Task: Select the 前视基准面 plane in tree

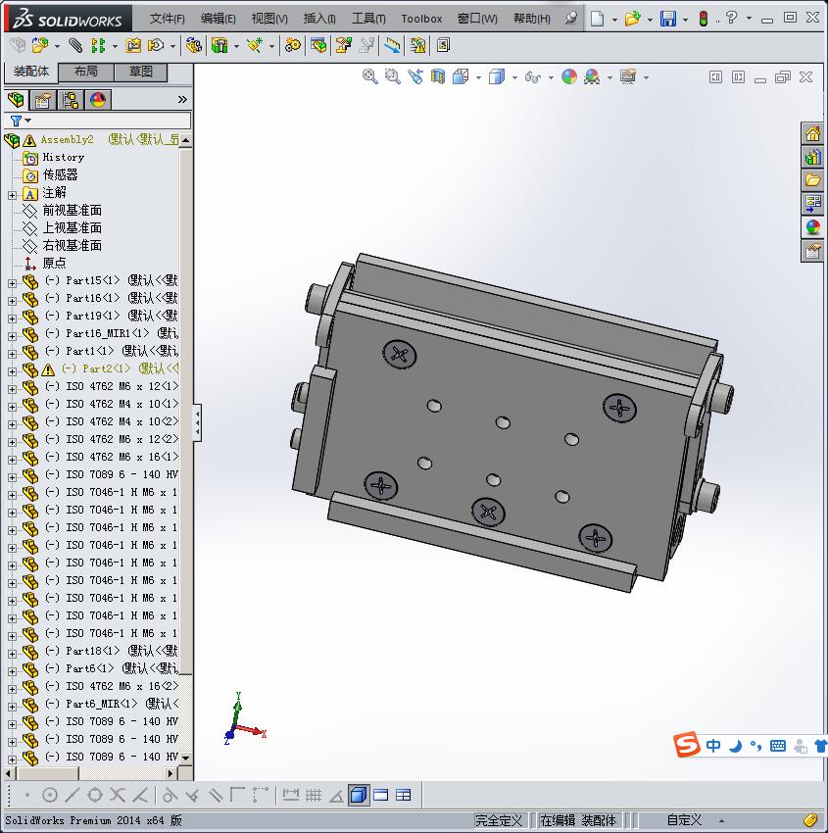Action: coord(72,210)
